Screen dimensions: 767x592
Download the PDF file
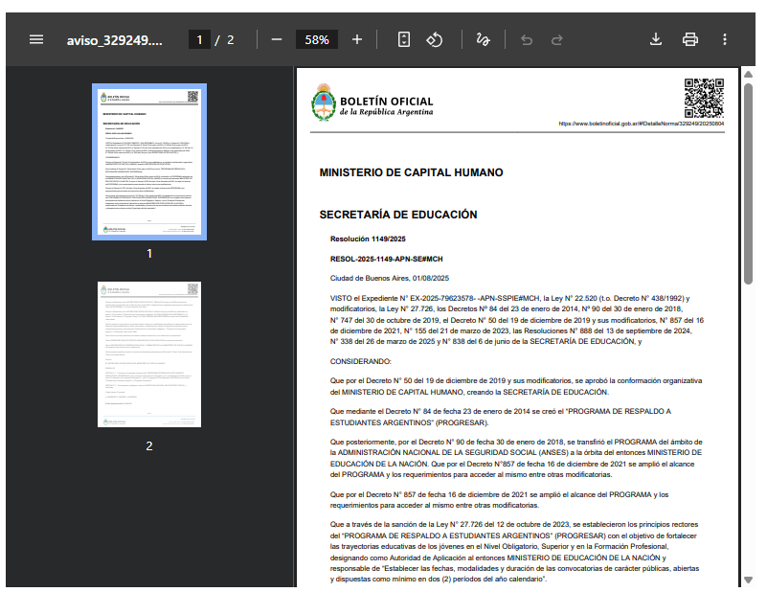(x=656, y=39)
